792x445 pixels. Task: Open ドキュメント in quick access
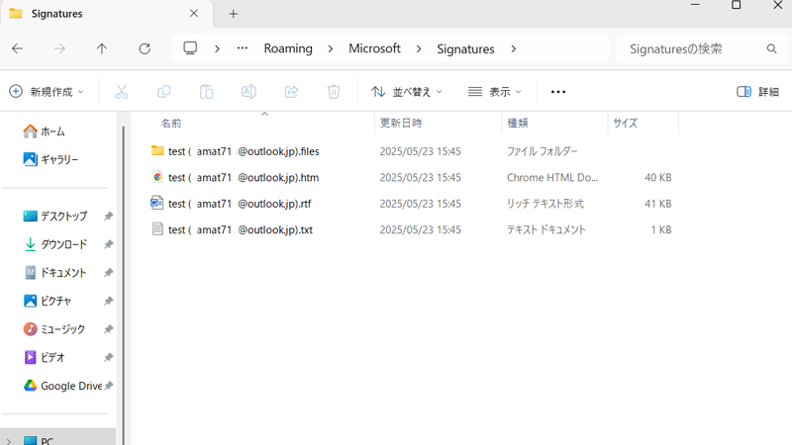coord(55,273)
